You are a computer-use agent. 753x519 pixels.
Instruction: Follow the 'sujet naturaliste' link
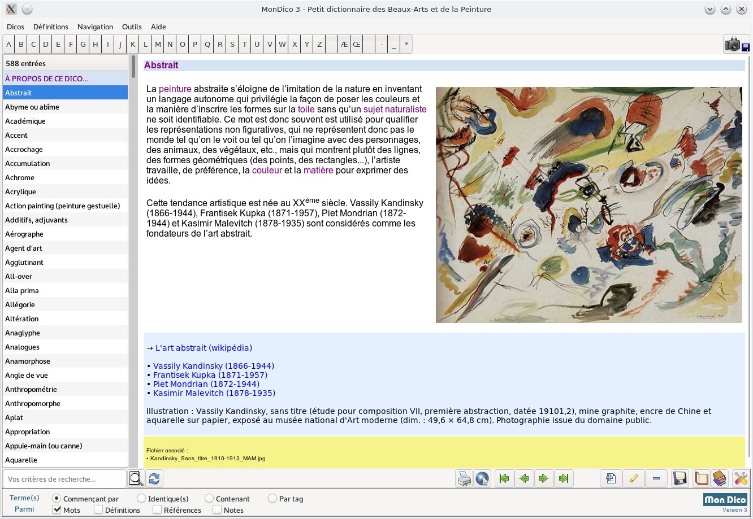(x=395, y=110)
